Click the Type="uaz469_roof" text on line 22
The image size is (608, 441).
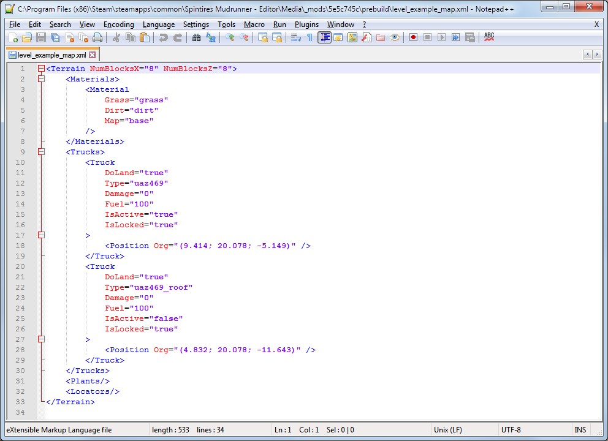(148, 287)
